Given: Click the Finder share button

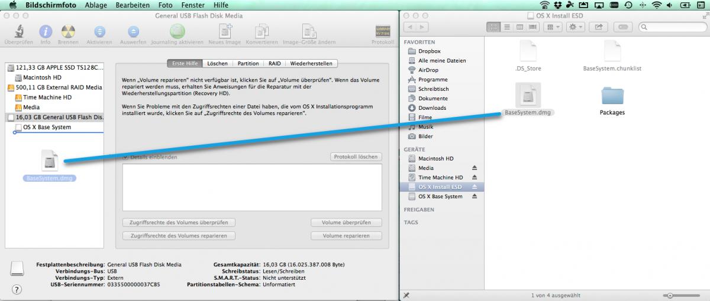Looking at the screenshot, I should coord(598,27).
